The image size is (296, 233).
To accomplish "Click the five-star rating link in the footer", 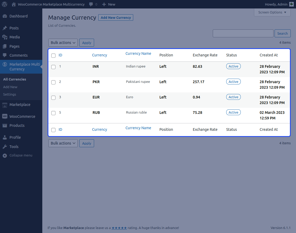I will pyautogui.click(x=119, y=228).
